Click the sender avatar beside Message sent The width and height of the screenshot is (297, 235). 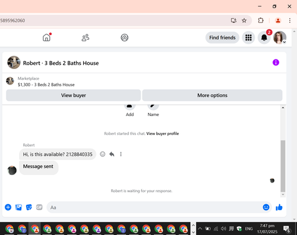pyautogui.click(x=12, y=171)
